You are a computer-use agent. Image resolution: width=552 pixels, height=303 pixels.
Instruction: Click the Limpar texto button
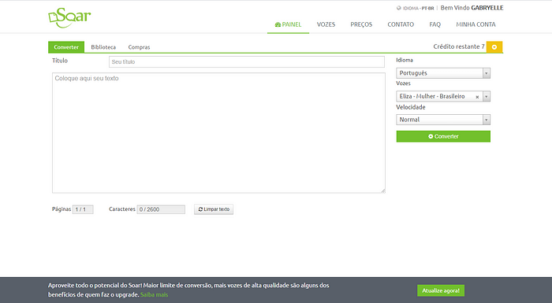coord(214,209)
